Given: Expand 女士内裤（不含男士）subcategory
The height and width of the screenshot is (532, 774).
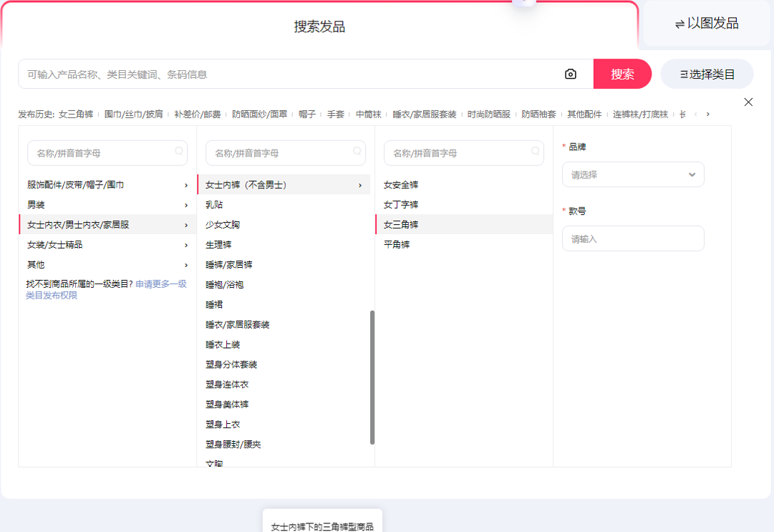Looking at the screenshot, I should (x=284, y=185).
